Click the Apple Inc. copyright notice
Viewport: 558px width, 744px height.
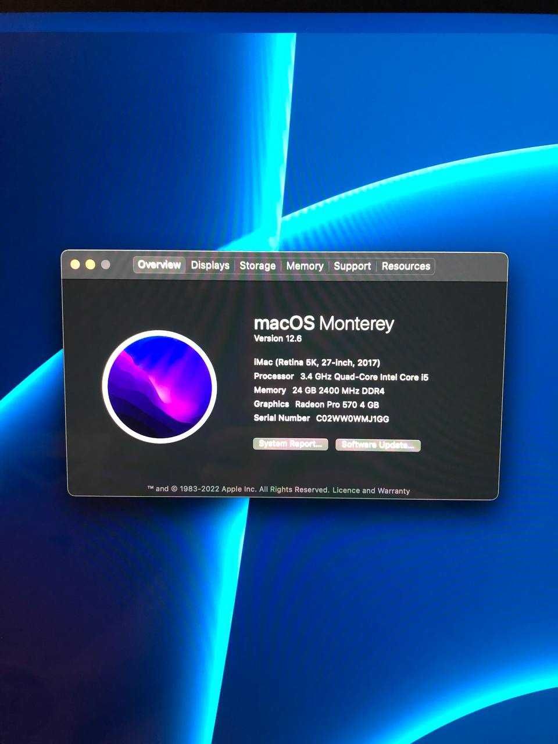[238, 489]
